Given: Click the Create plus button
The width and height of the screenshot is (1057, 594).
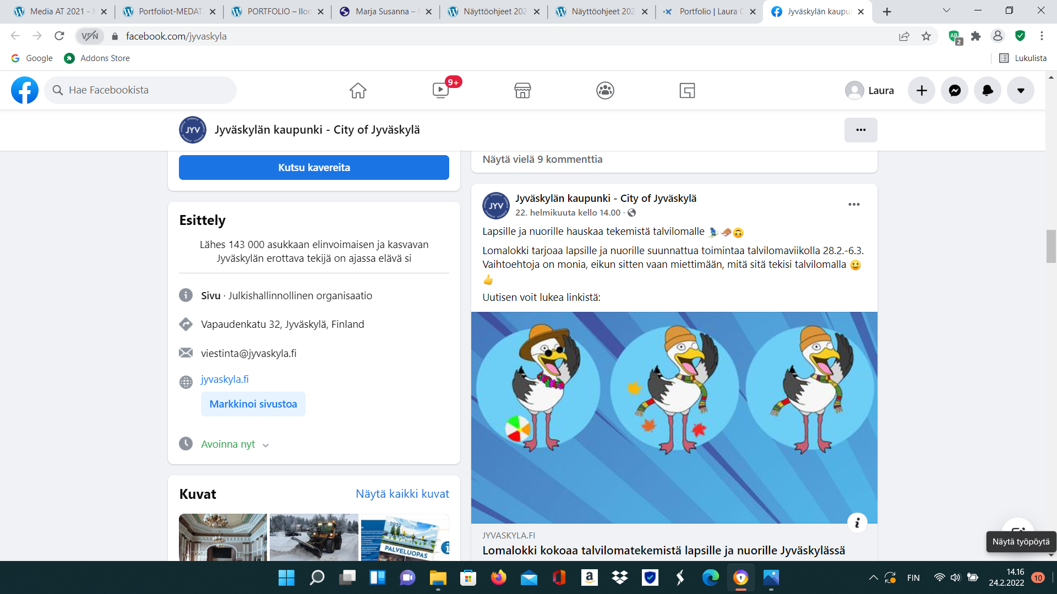Looking at the screenshot, I should 922,90.
